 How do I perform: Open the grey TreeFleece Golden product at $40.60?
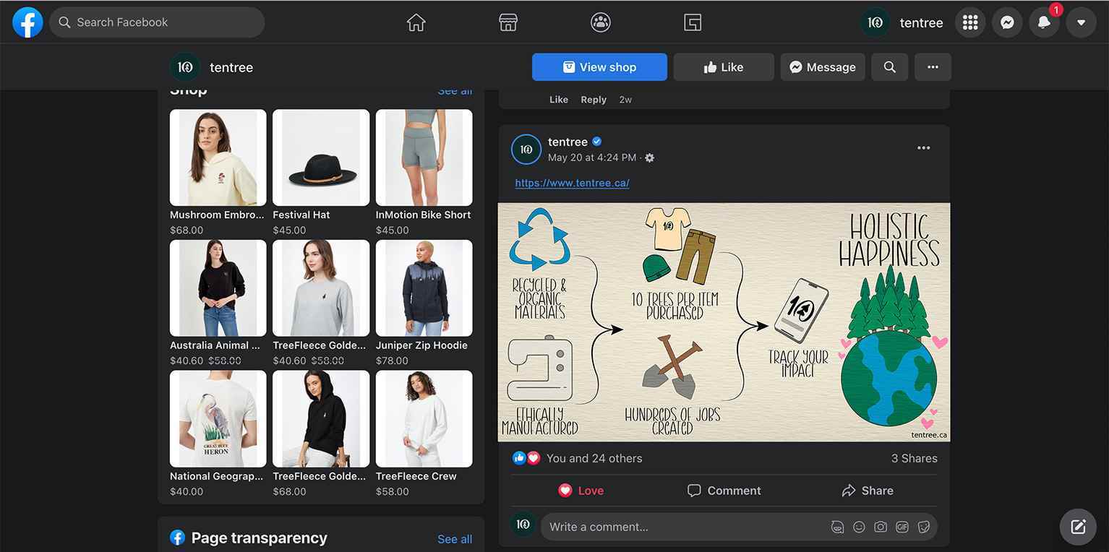click(321, 288)
